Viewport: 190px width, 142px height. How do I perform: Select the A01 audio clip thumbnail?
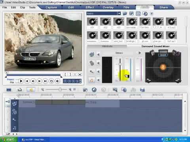92,22
